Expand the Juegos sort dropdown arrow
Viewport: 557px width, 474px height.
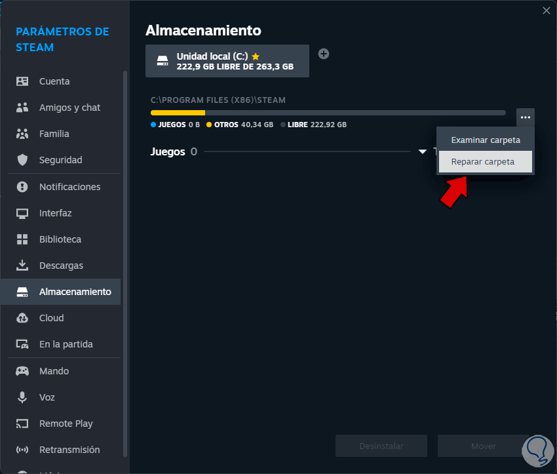pyautogui.click(x=423, y=151)
